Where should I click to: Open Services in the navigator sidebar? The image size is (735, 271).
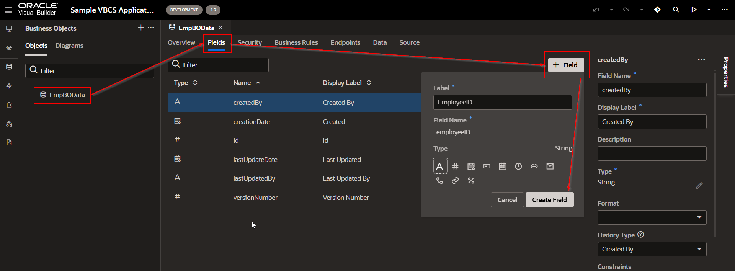click(9, 48)
